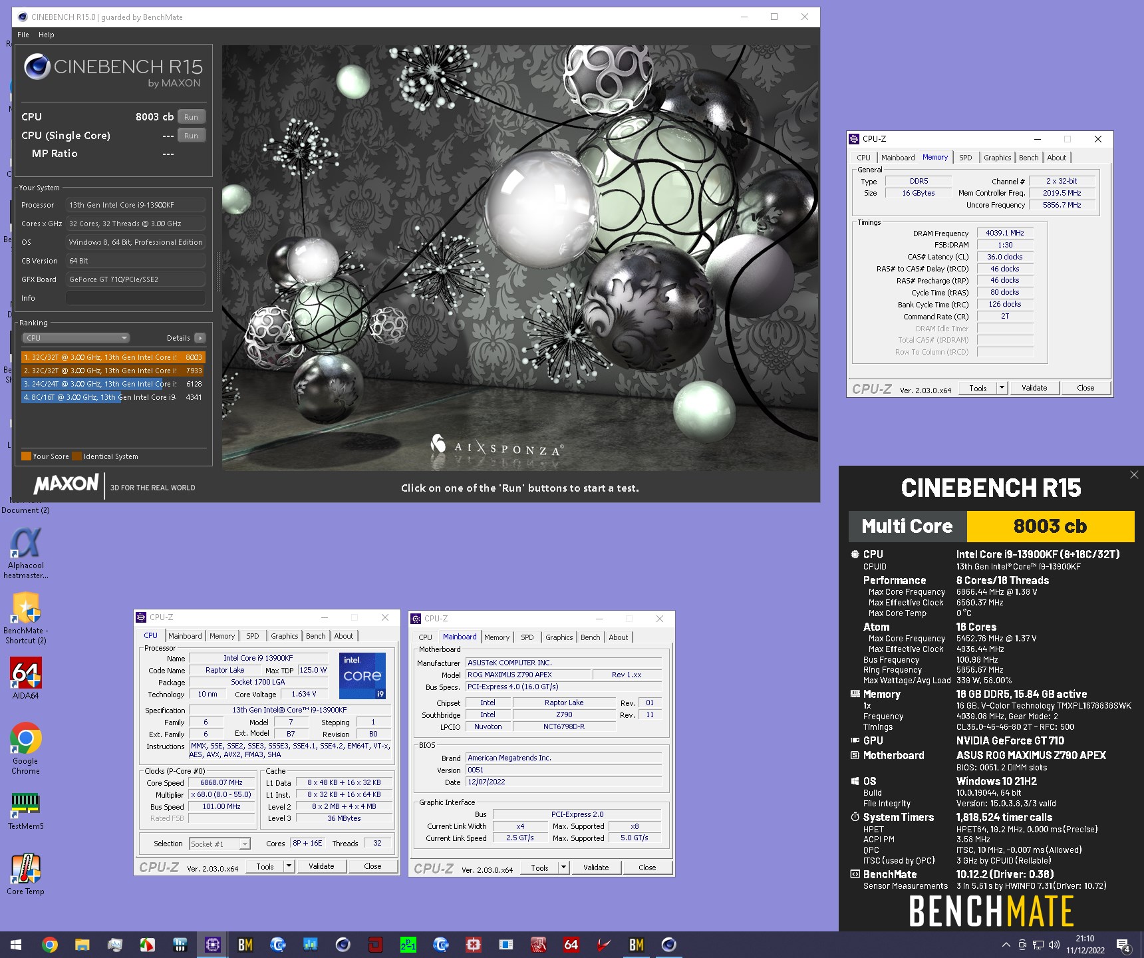The image size is (1144, 958).
Task: Select ranking entry 1 with score 8003
Action: (112, 357)
